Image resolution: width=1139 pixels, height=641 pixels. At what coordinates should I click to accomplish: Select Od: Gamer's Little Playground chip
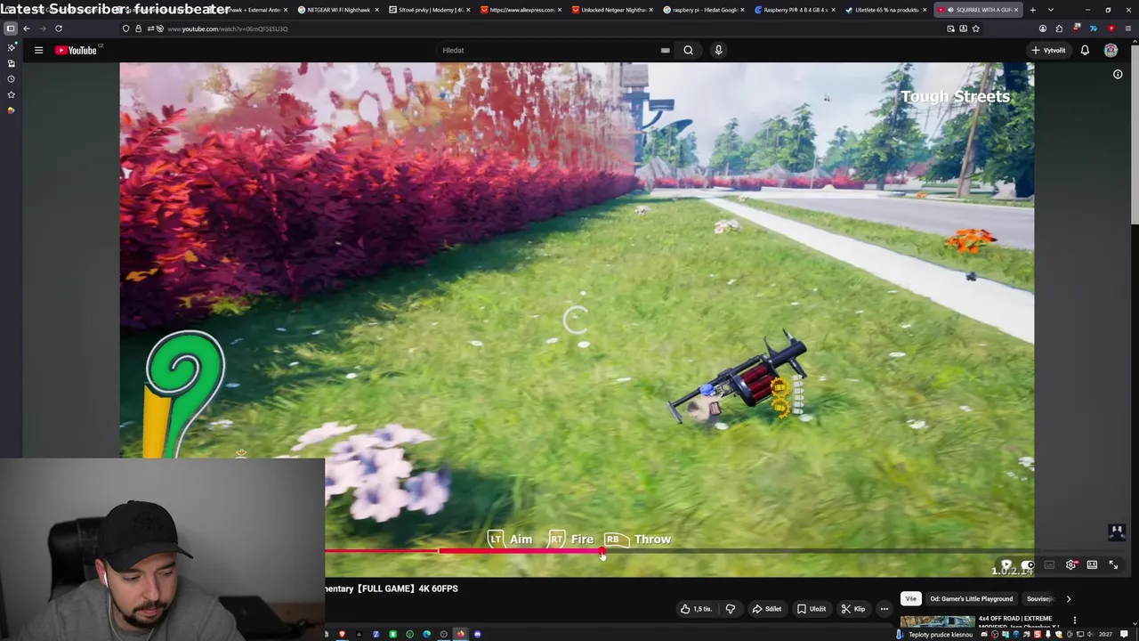point(972,599)
